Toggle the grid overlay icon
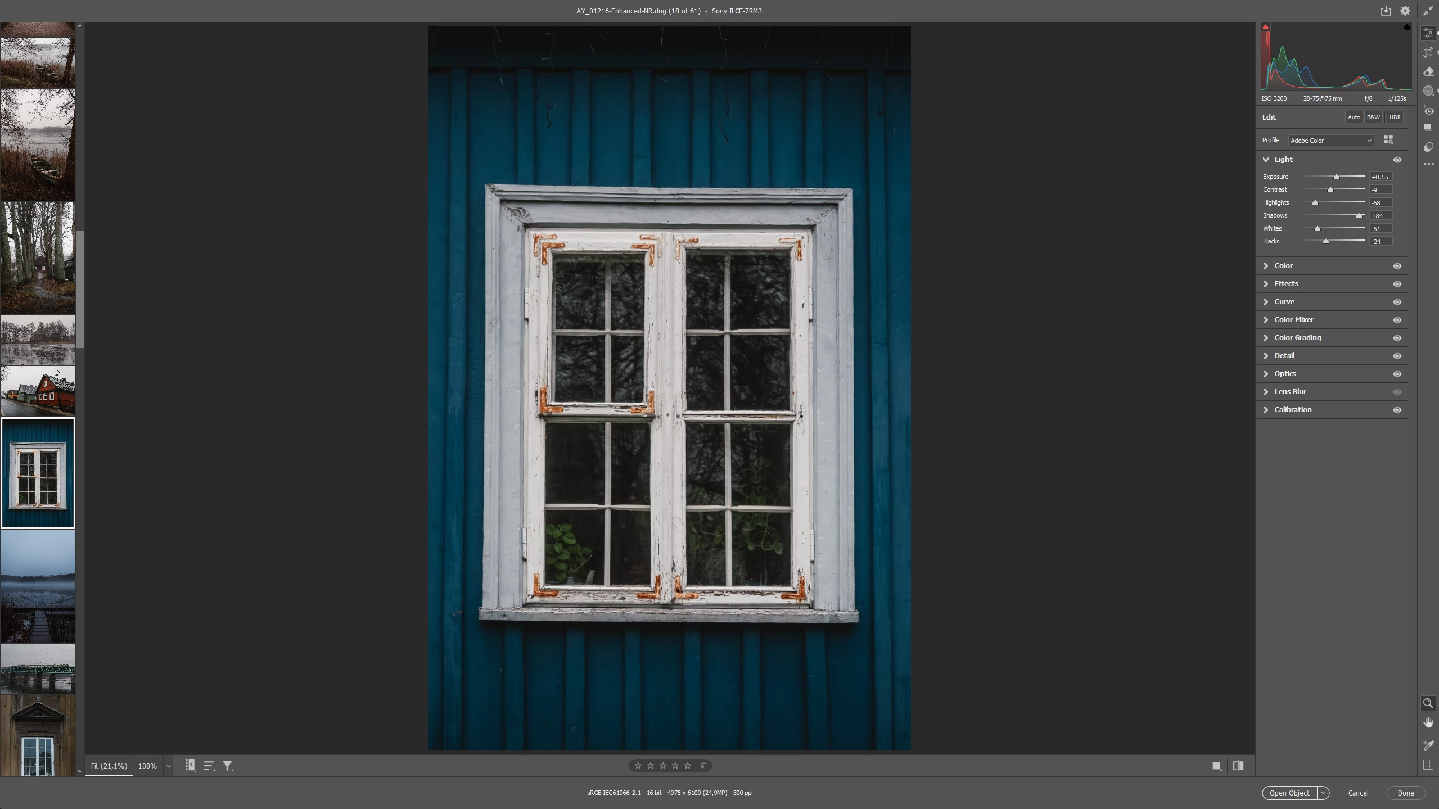 1427,765
